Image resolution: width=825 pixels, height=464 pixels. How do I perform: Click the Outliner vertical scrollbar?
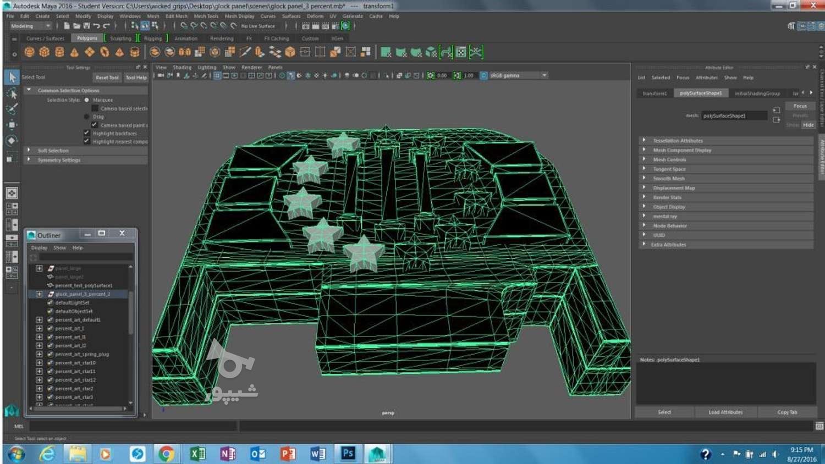(131, 313)
